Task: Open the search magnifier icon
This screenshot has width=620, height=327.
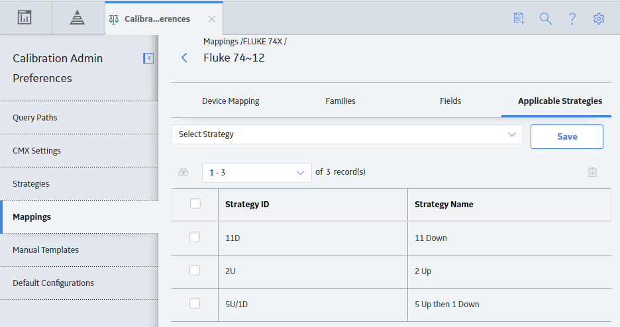Action: (546, 19)
